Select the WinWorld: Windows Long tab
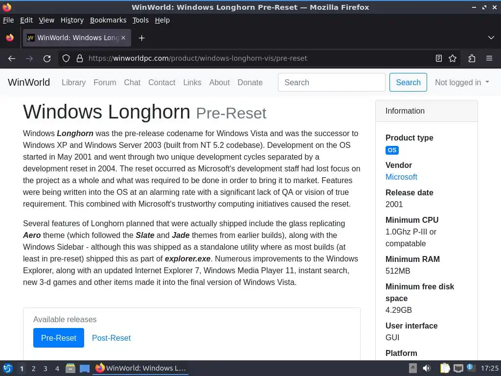501x376 pixels. (x=77, y=38)
